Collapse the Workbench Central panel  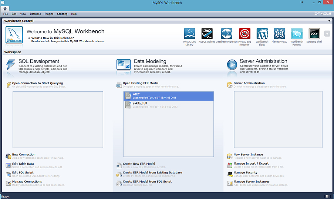point(329,21)
